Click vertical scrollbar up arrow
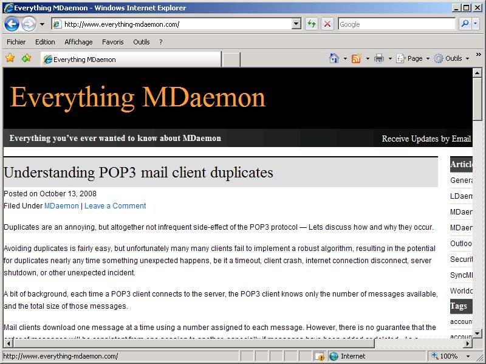The height and width of the screenshot is (364, 486). click(477, 73)
